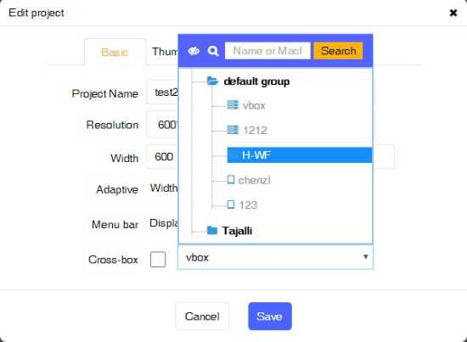Click the magnifier search icon

[213, 51]
